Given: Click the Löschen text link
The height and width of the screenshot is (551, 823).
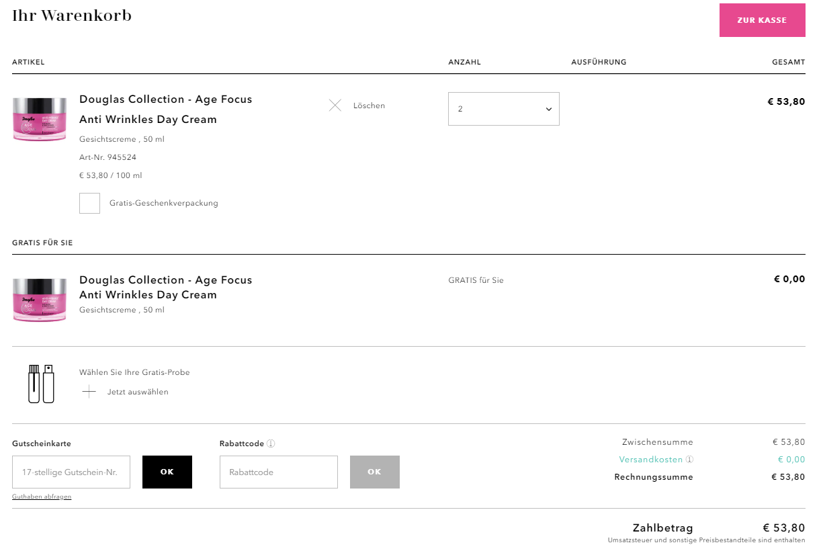Looking at the screenshot, I should pos(369,105).
